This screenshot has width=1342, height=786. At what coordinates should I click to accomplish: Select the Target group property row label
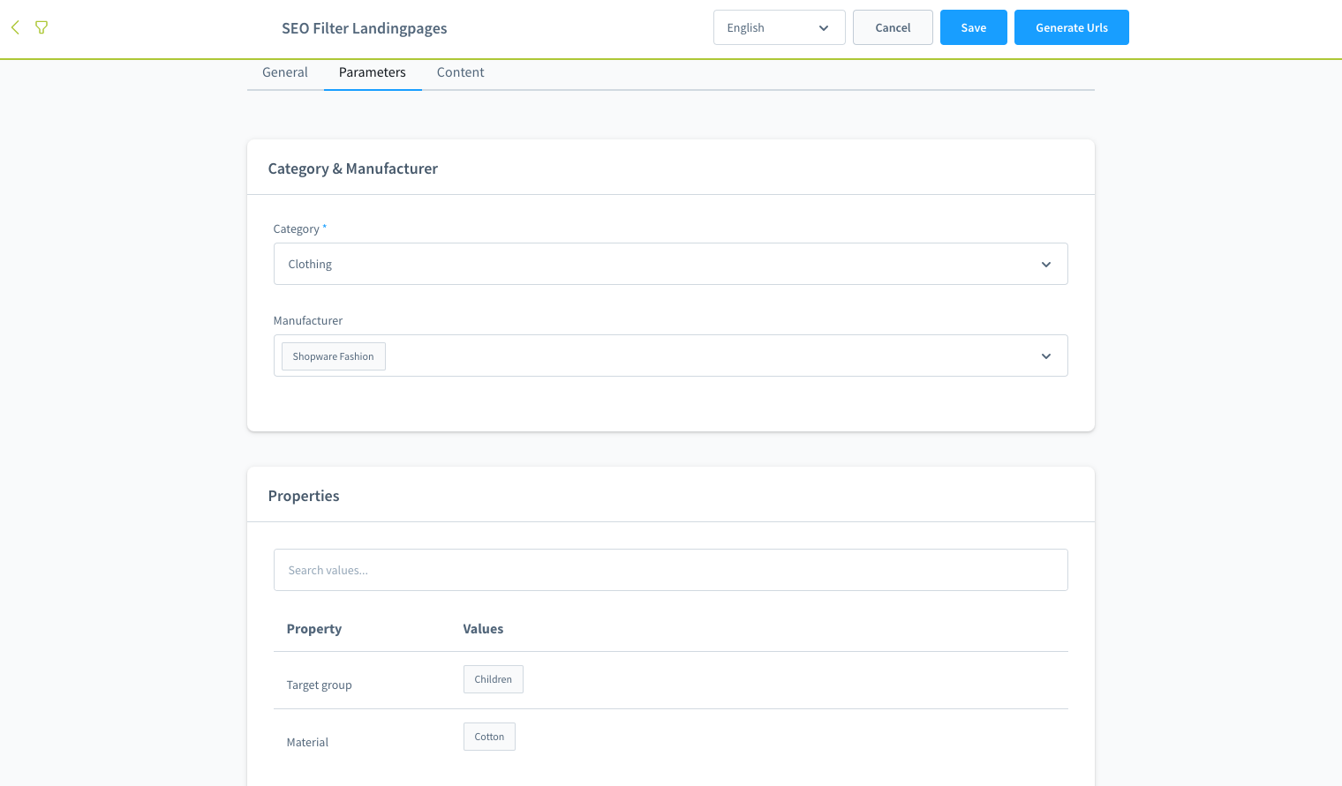[320, 685]
